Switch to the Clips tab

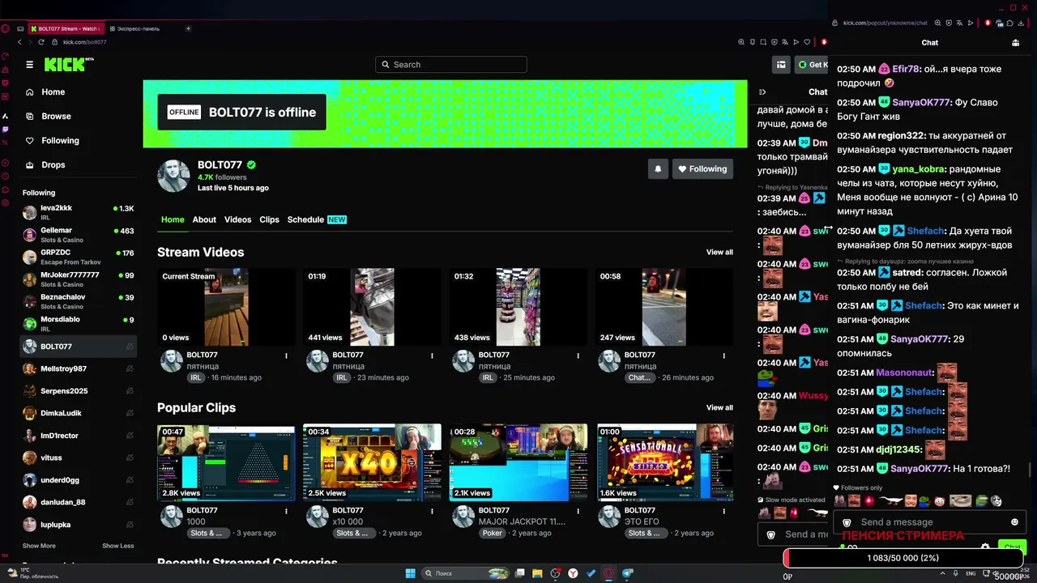point(269,219)
